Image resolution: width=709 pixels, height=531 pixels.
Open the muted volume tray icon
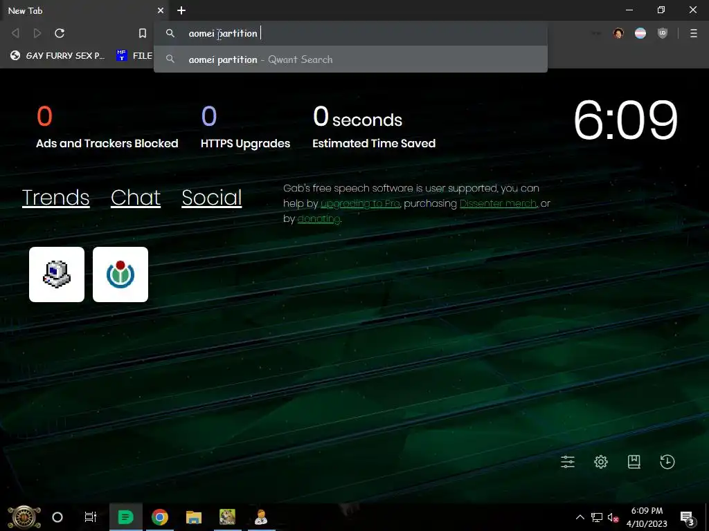click(613, 517)
